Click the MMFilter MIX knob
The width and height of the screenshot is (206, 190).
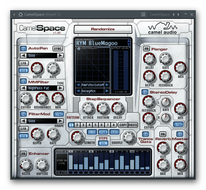pos(58,98)
